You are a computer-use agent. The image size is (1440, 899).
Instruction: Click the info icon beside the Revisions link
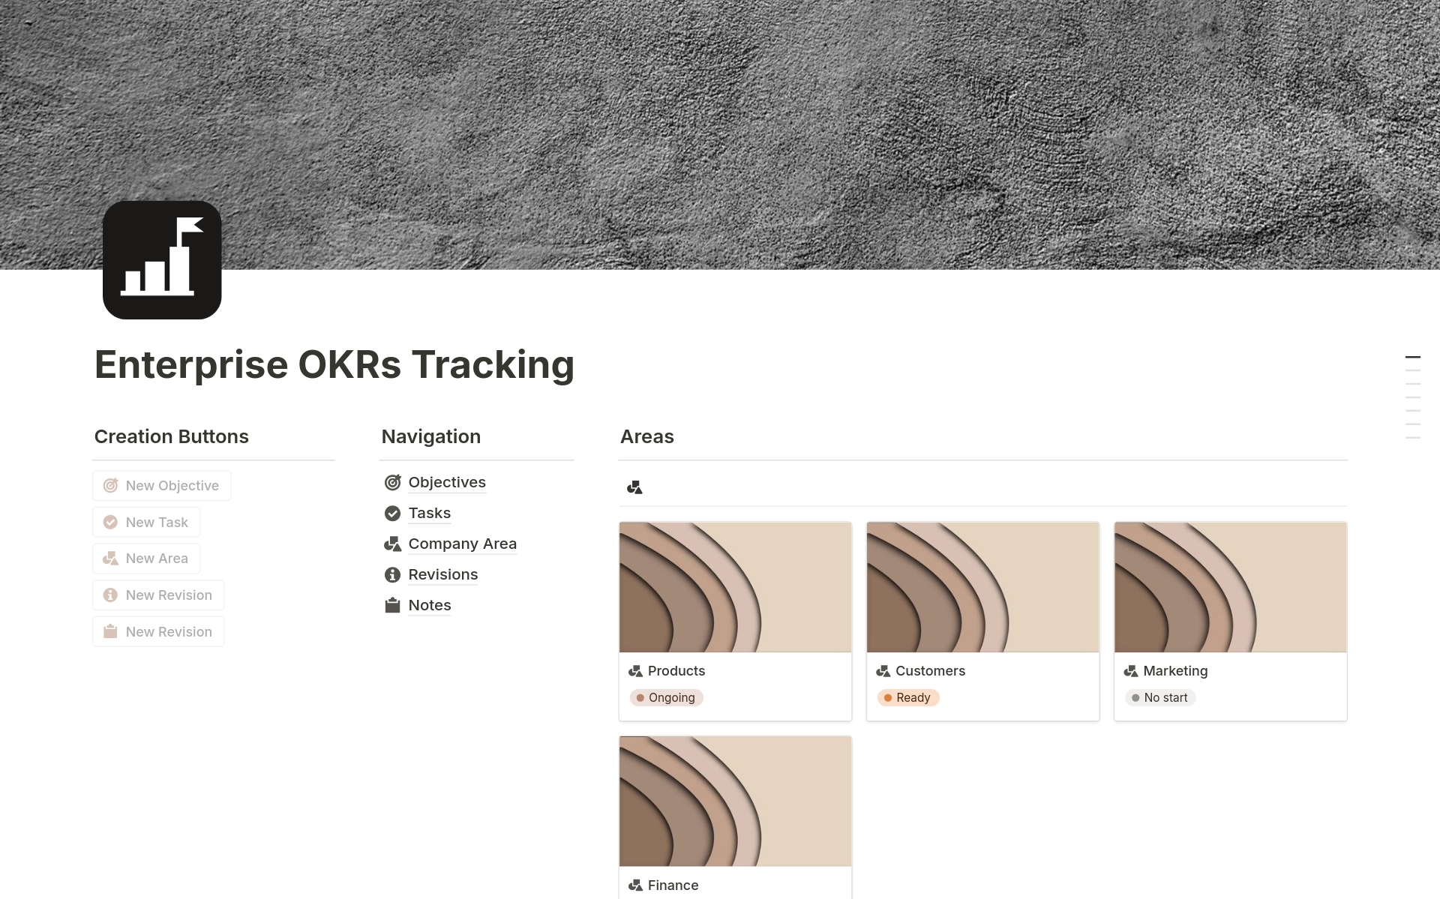click(x=393, y=574)
